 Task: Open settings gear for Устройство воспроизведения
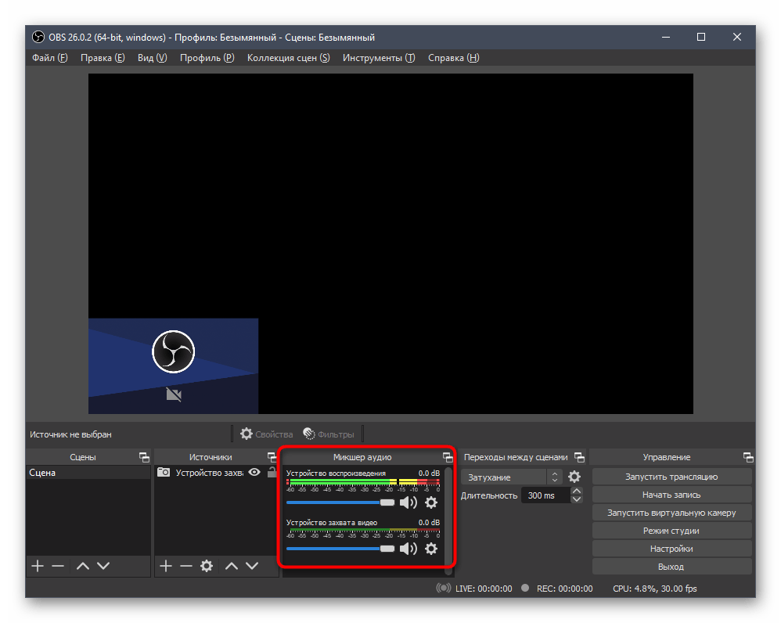(x=430, y=502)
